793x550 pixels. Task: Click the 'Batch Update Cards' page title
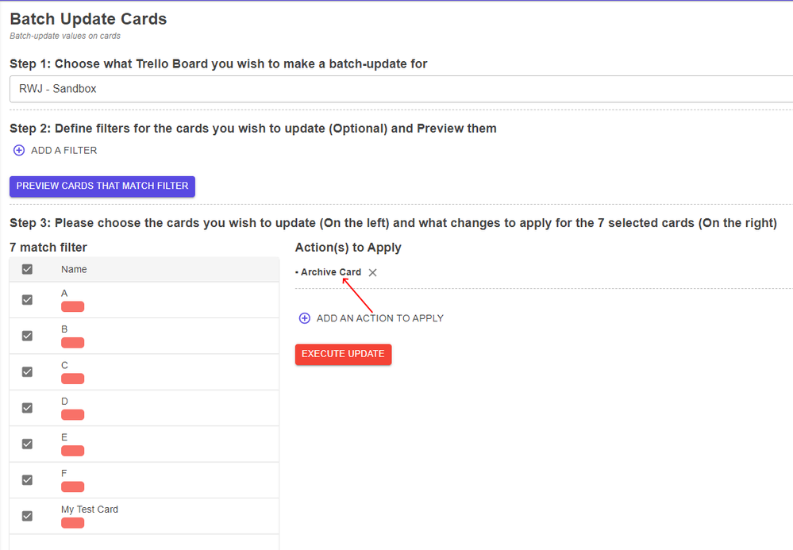click(88, 19)
